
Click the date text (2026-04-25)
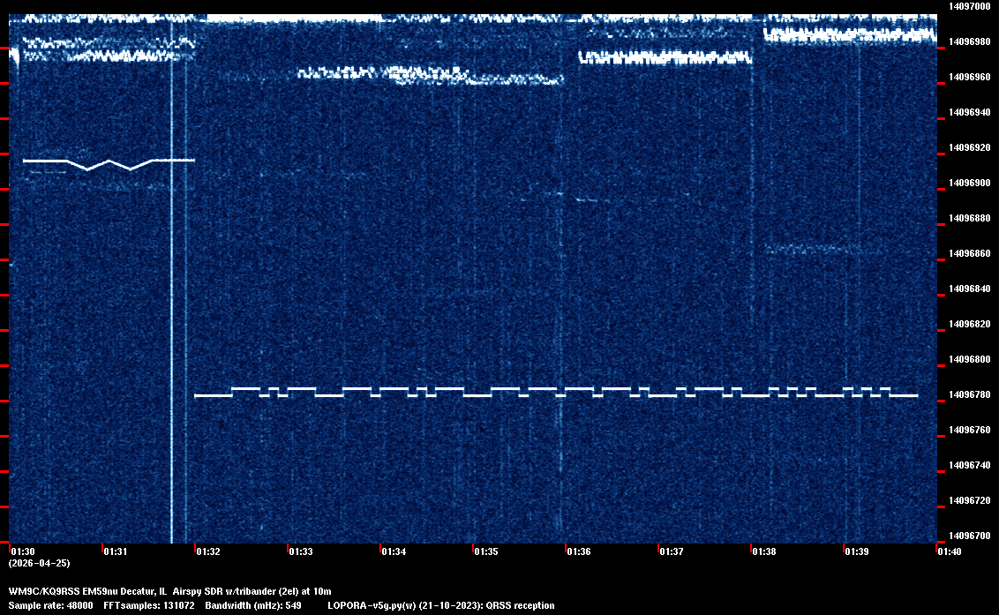pos(40,563)
